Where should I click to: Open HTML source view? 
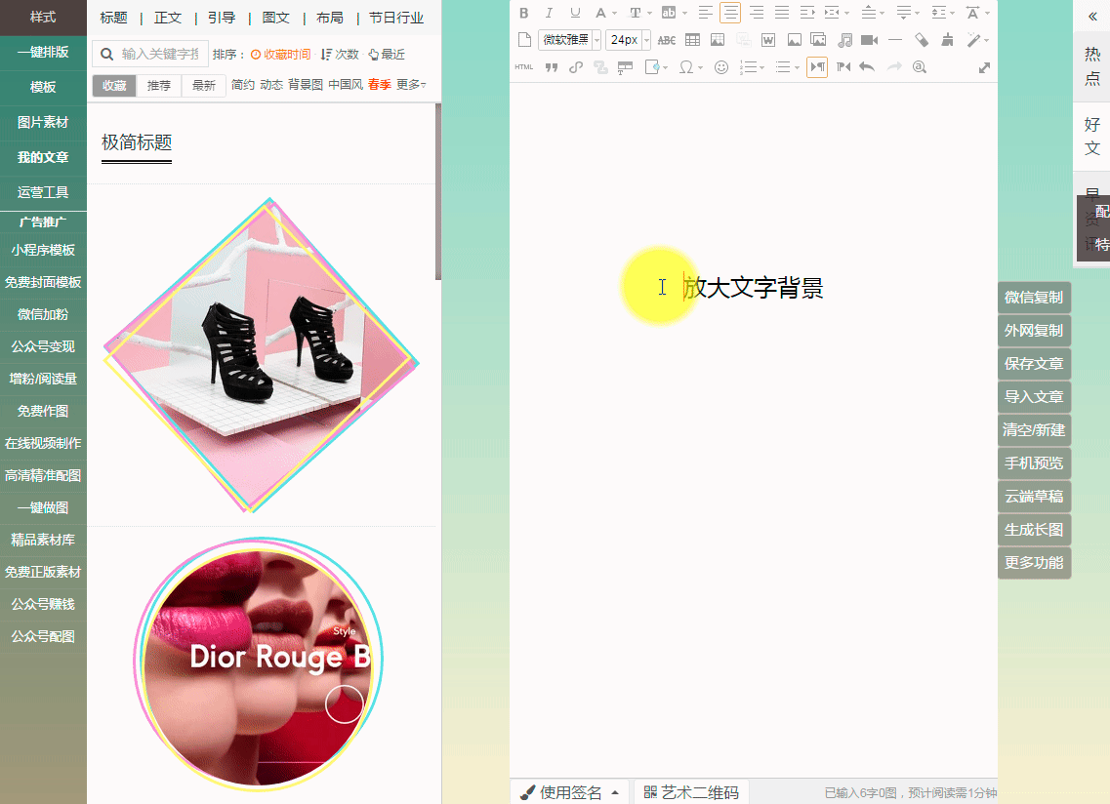coord(524,67)
